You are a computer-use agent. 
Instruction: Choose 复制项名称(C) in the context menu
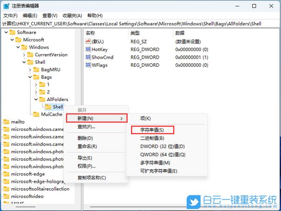(x=95, y=178)
